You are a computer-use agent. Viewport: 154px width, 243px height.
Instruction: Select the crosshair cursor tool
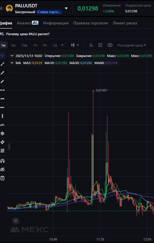click(x=2, y=55)
